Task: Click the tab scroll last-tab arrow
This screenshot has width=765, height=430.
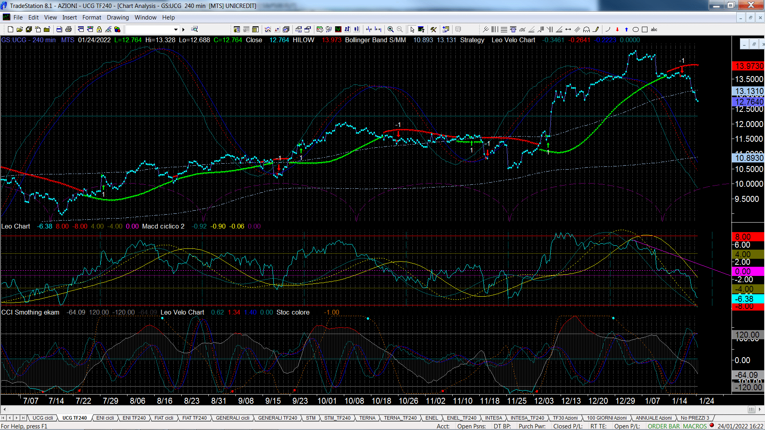Action: [x=24, y=418]
